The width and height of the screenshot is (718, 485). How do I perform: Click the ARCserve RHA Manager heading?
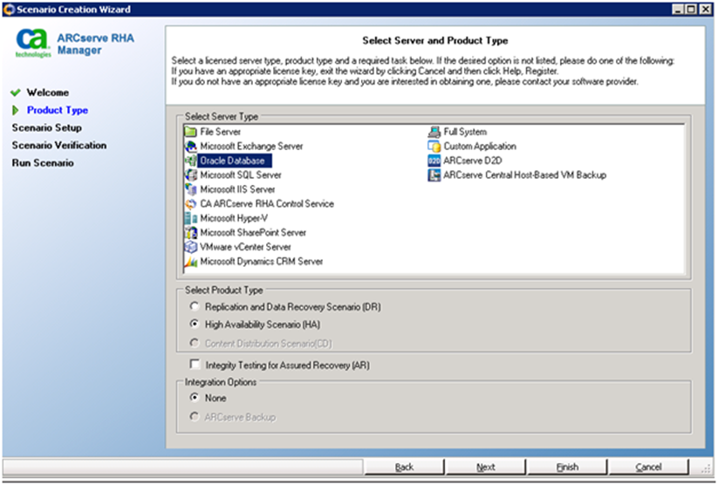(x=95, y=44)
